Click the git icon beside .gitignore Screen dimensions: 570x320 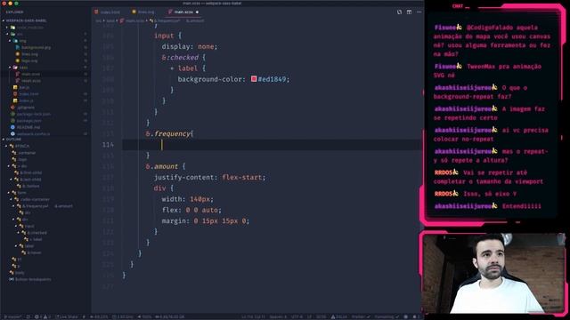(12, 108)
